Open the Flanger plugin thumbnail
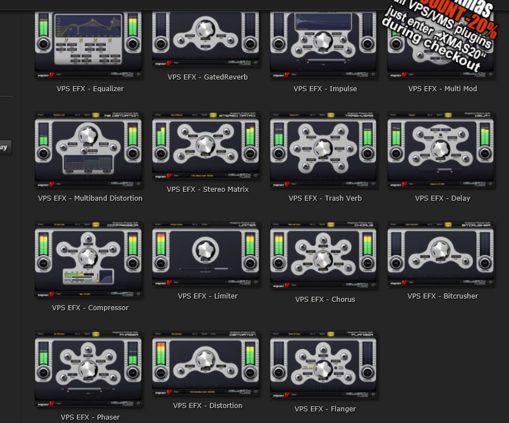Screen dimensions: 509x423 pyautogui.click(x=323, y=365)
